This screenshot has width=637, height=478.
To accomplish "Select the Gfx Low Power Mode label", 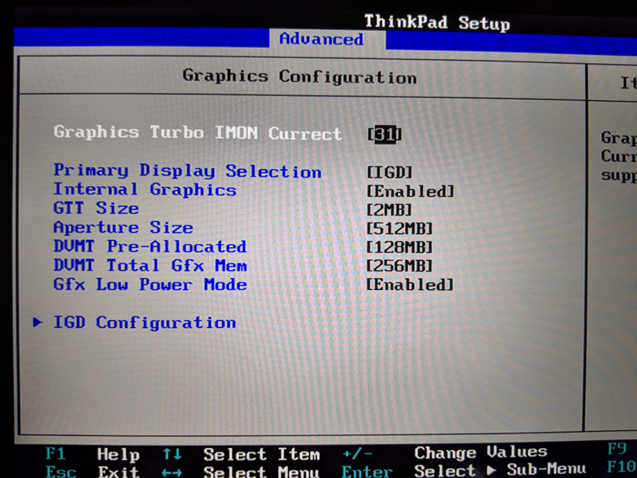I will [150, 284].
